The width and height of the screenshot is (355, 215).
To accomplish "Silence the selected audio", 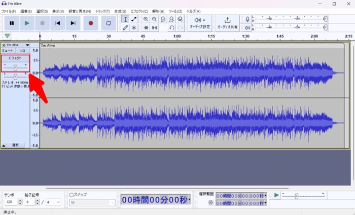I will coord(154,28).
